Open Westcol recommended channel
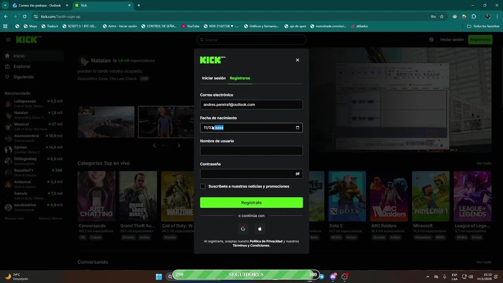503x283 pixels. pyautogui.click(x=33, y=127)
